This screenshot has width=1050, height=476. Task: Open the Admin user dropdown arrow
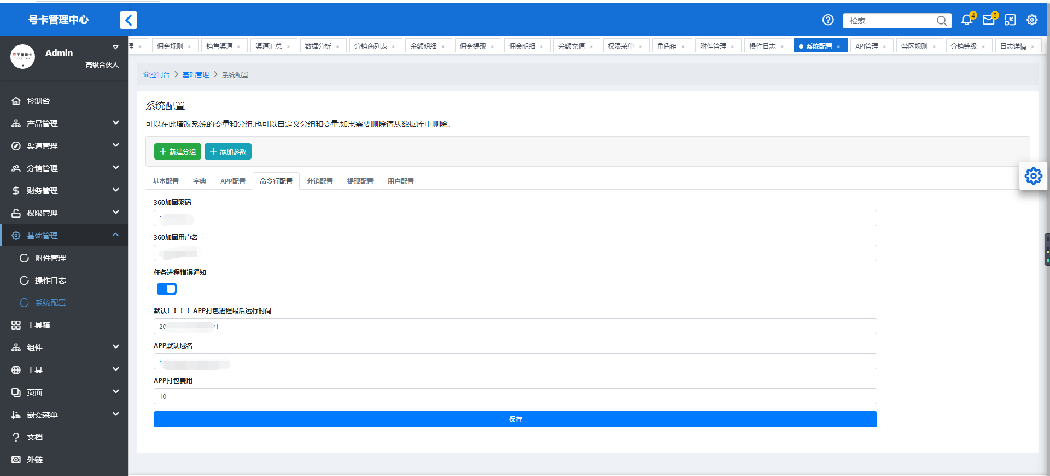(x=115, y=48)
